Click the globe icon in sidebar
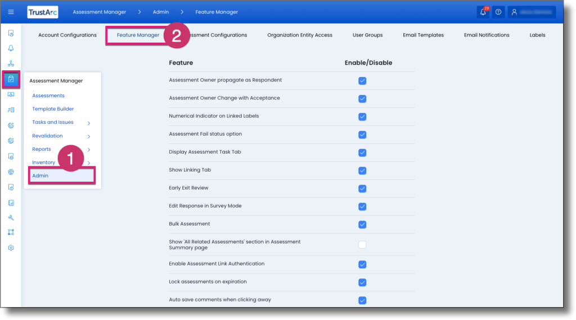This screenshot has height=320, width=576. coord(11,172)
